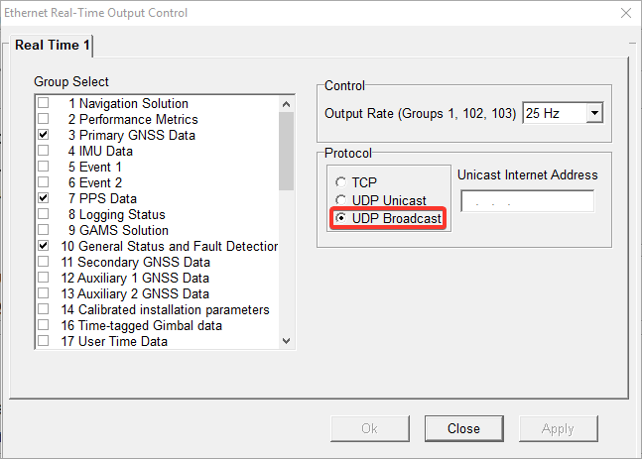Enable Logging Status group checkbox
This screenshot has width=642, height=459.
coord(43,214)
